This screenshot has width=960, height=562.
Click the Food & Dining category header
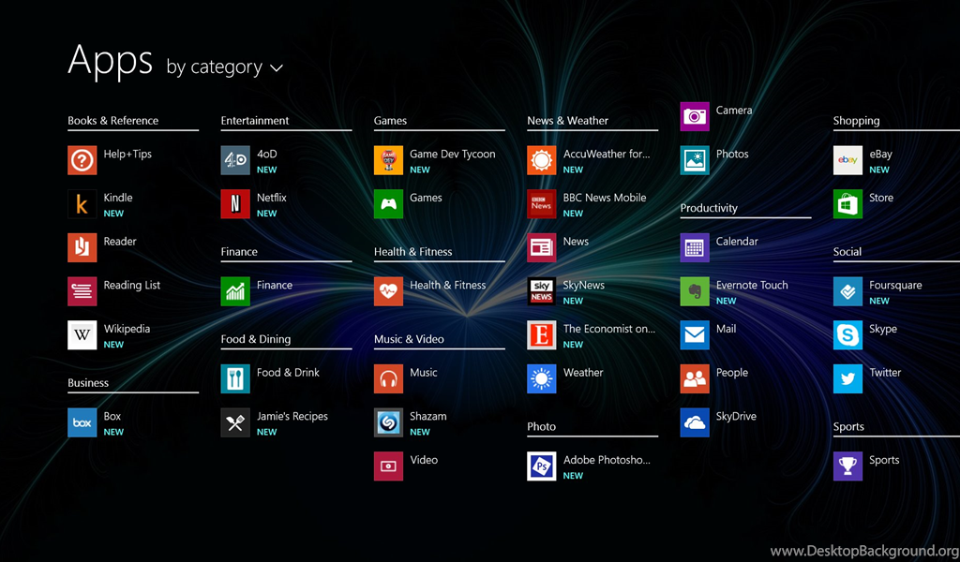point(256,339)
